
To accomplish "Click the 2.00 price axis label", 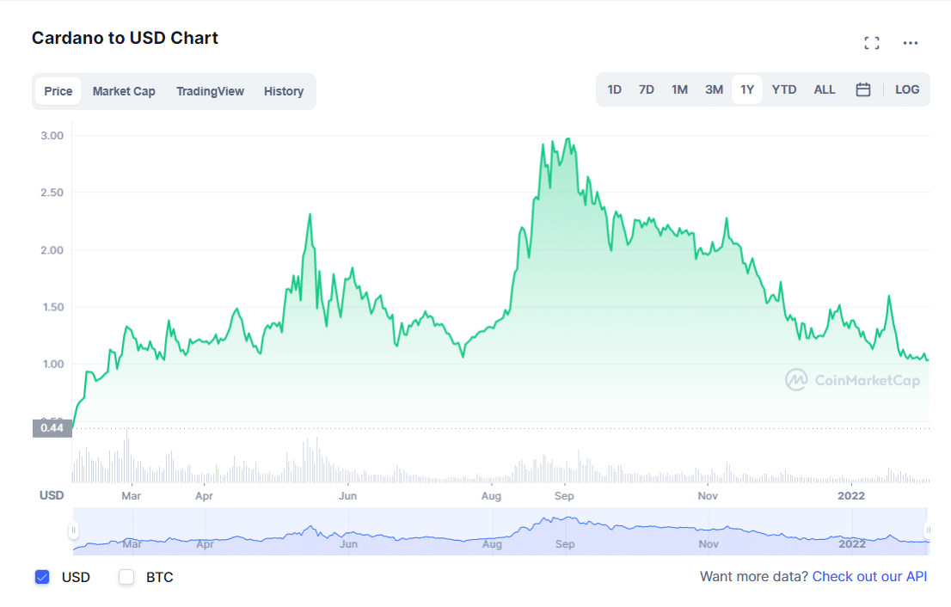I will click(x=52, y=250).
